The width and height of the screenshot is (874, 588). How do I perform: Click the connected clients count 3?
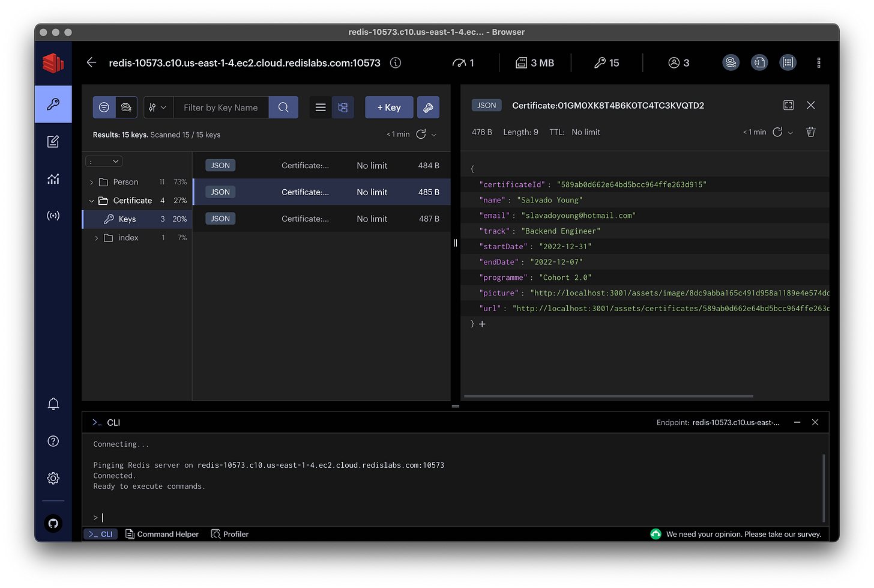[x=679, y=62]
